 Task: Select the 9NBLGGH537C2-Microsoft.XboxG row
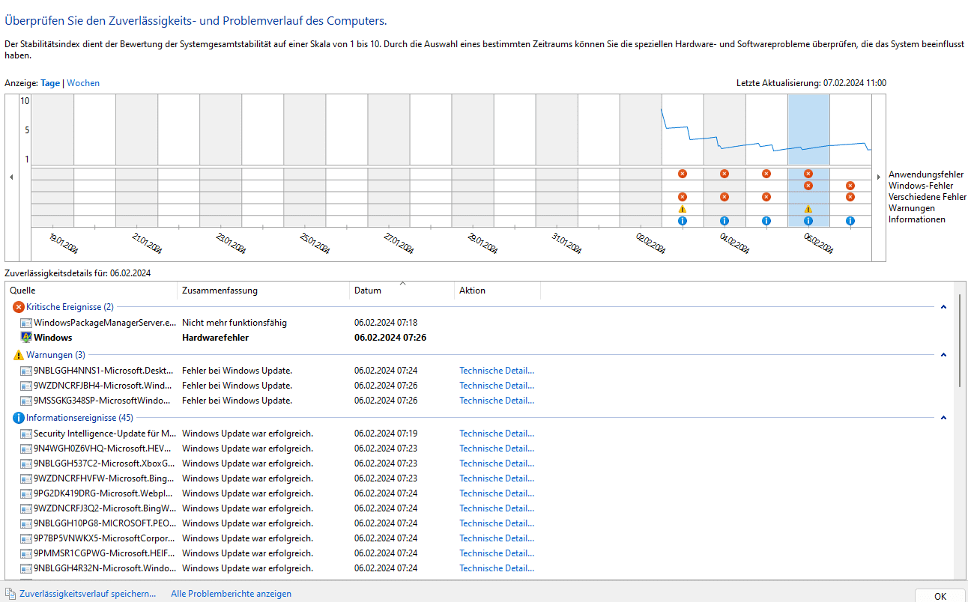pyautogui.click(x=480, y=463)
